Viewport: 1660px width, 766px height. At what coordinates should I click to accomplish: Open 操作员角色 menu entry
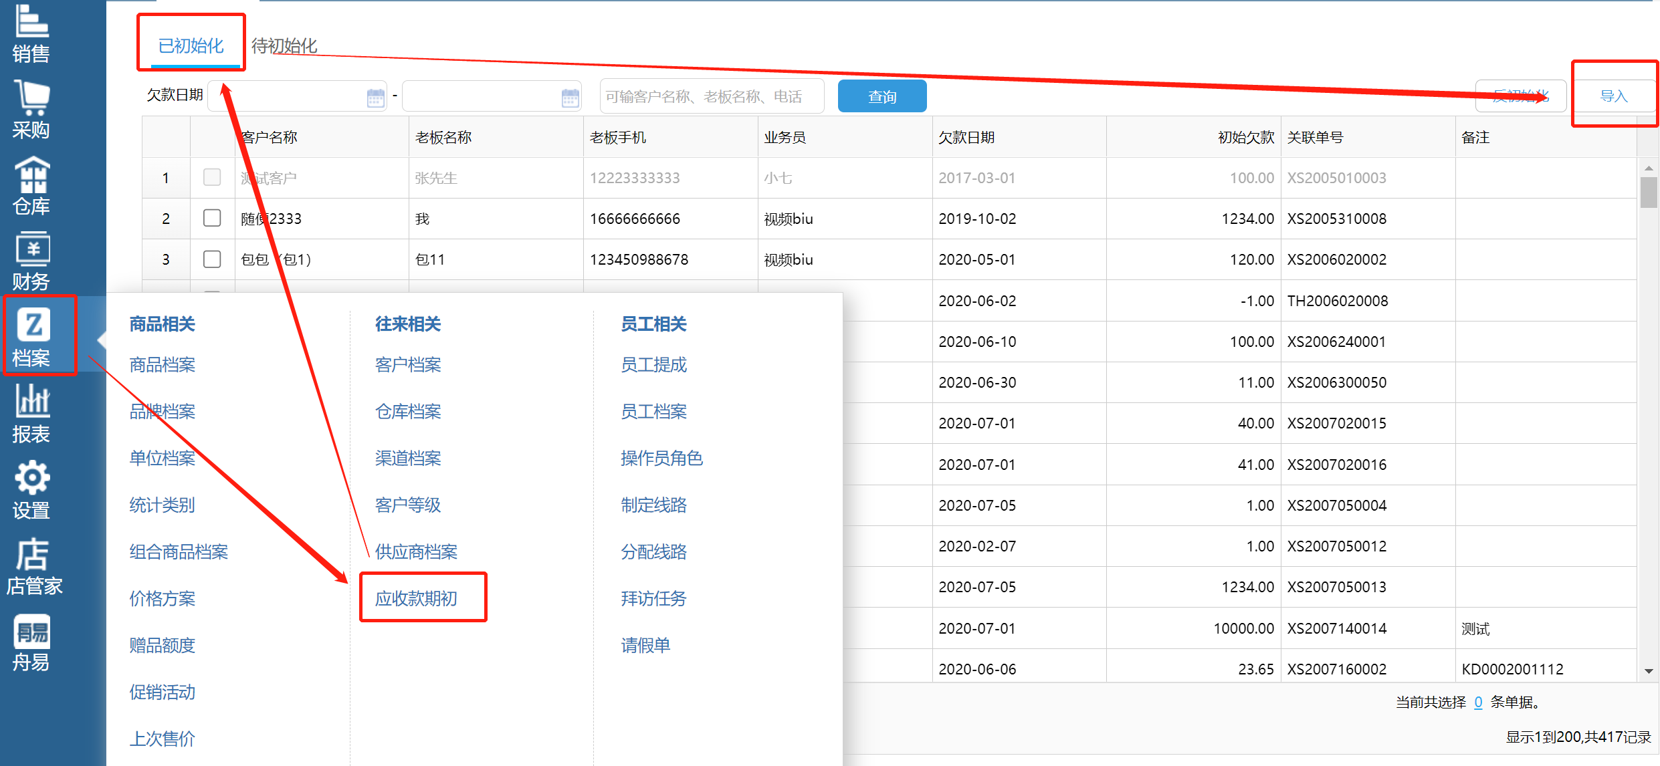click(661, 459)
